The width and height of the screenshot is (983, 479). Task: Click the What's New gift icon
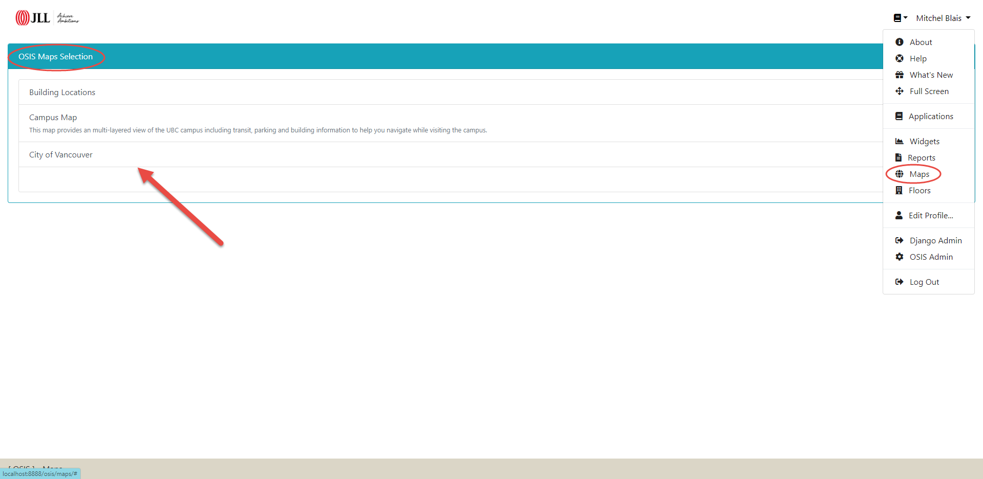click(899, 75)
